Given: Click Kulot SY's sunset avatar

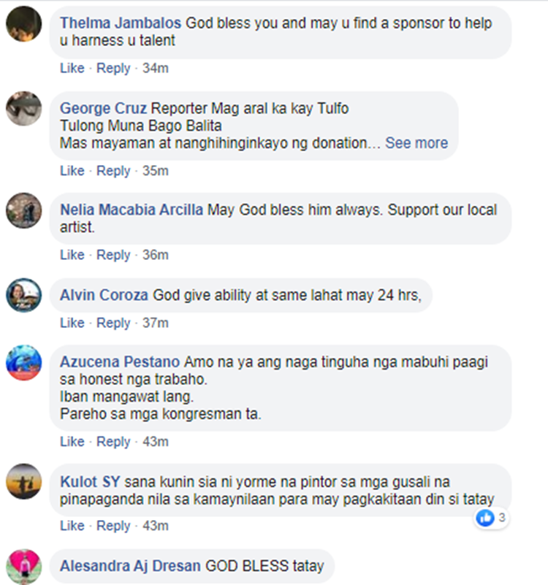Looking at the screenshot, I should tap(24, 481).
